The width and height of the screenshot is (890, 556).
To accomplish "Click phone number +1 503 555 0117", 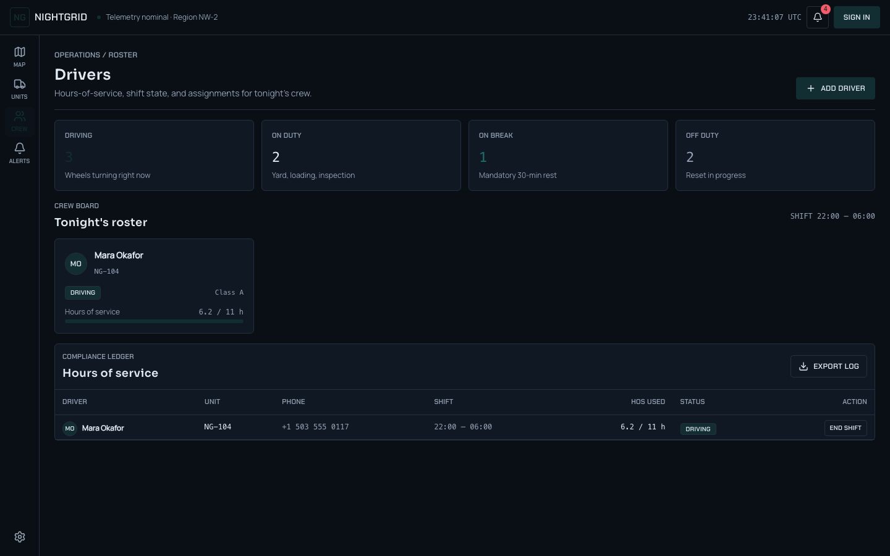I will pyautogui.click(x=315, y=427).
